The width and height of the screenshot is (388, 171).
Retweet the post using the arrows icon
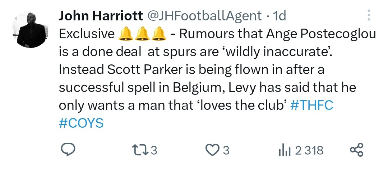[140, 150]
